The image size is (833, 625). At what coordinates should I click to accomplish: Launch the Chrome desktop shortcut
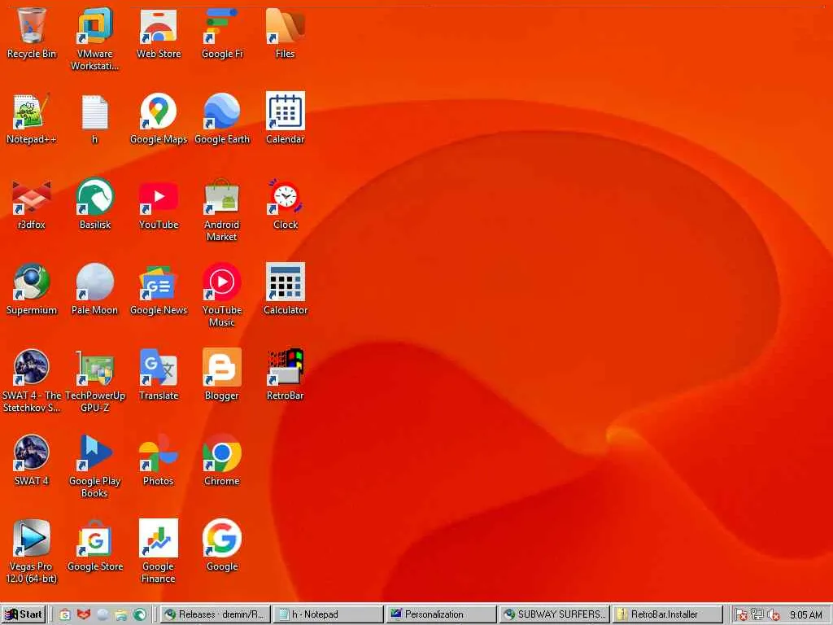pyautogui.click(x=222, y=461)
